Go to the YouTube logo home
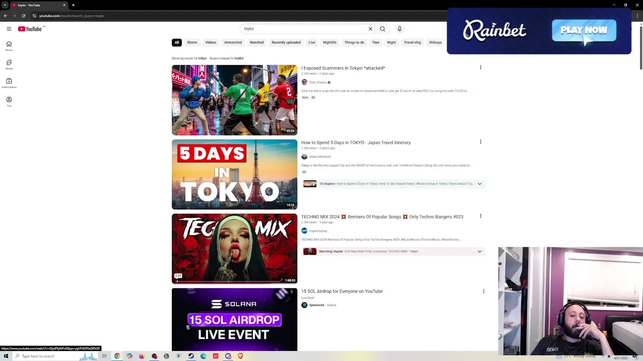This screenshot has height=361, width=643. (30, 29)
